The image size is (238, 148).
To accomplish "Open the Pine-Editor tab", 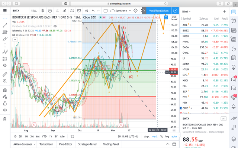I will (66, 144).
